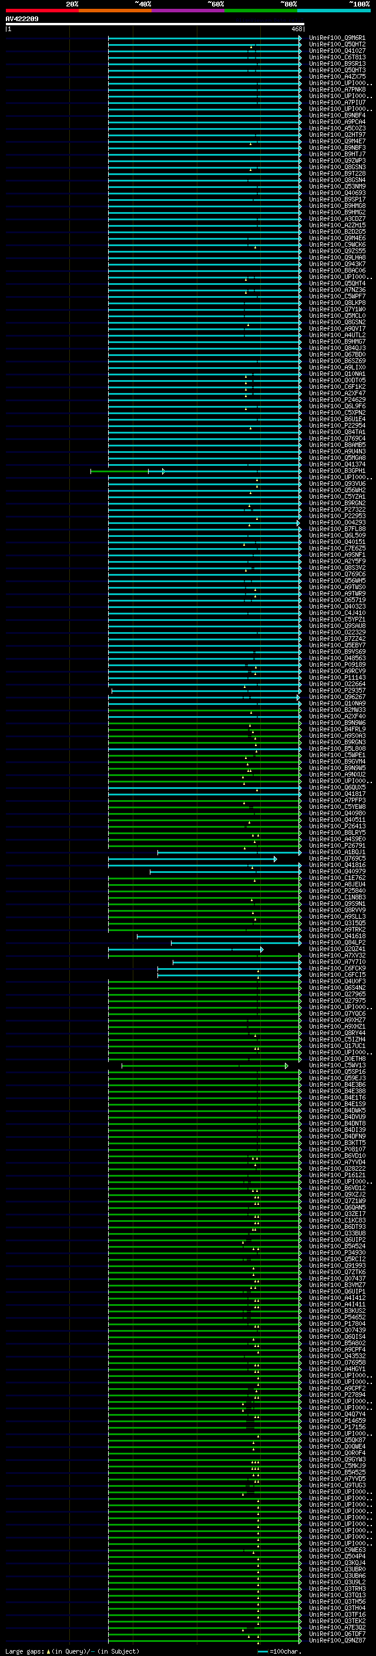Select the UniRef100_Q8GSN3 label
Image resolution: width=376 pixels, height=1656 pixels.
click(x=337, y=167)
